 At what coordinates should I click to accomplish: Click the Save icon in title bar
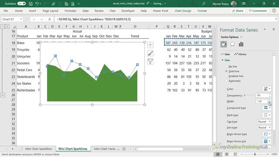pyautogui.click(x=31, y=3)
